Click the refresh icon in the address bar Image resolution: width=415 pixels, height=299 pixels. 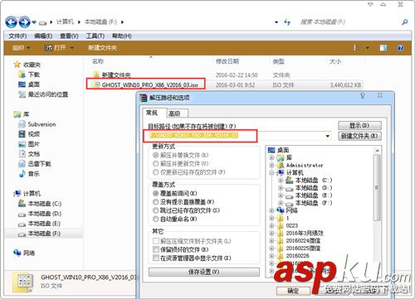(x=287, y=22)
